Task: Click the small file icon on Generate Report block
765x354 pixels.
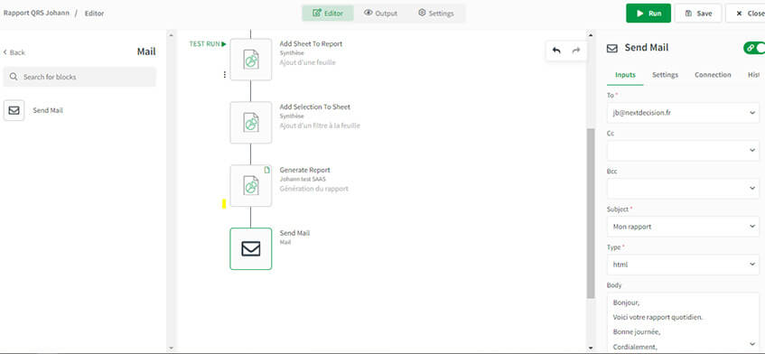Action: point(266,170)
